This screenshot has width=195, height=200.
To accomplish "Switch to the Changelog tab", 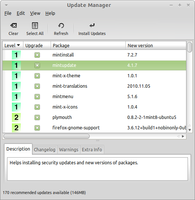I will (x=45, y=149).
